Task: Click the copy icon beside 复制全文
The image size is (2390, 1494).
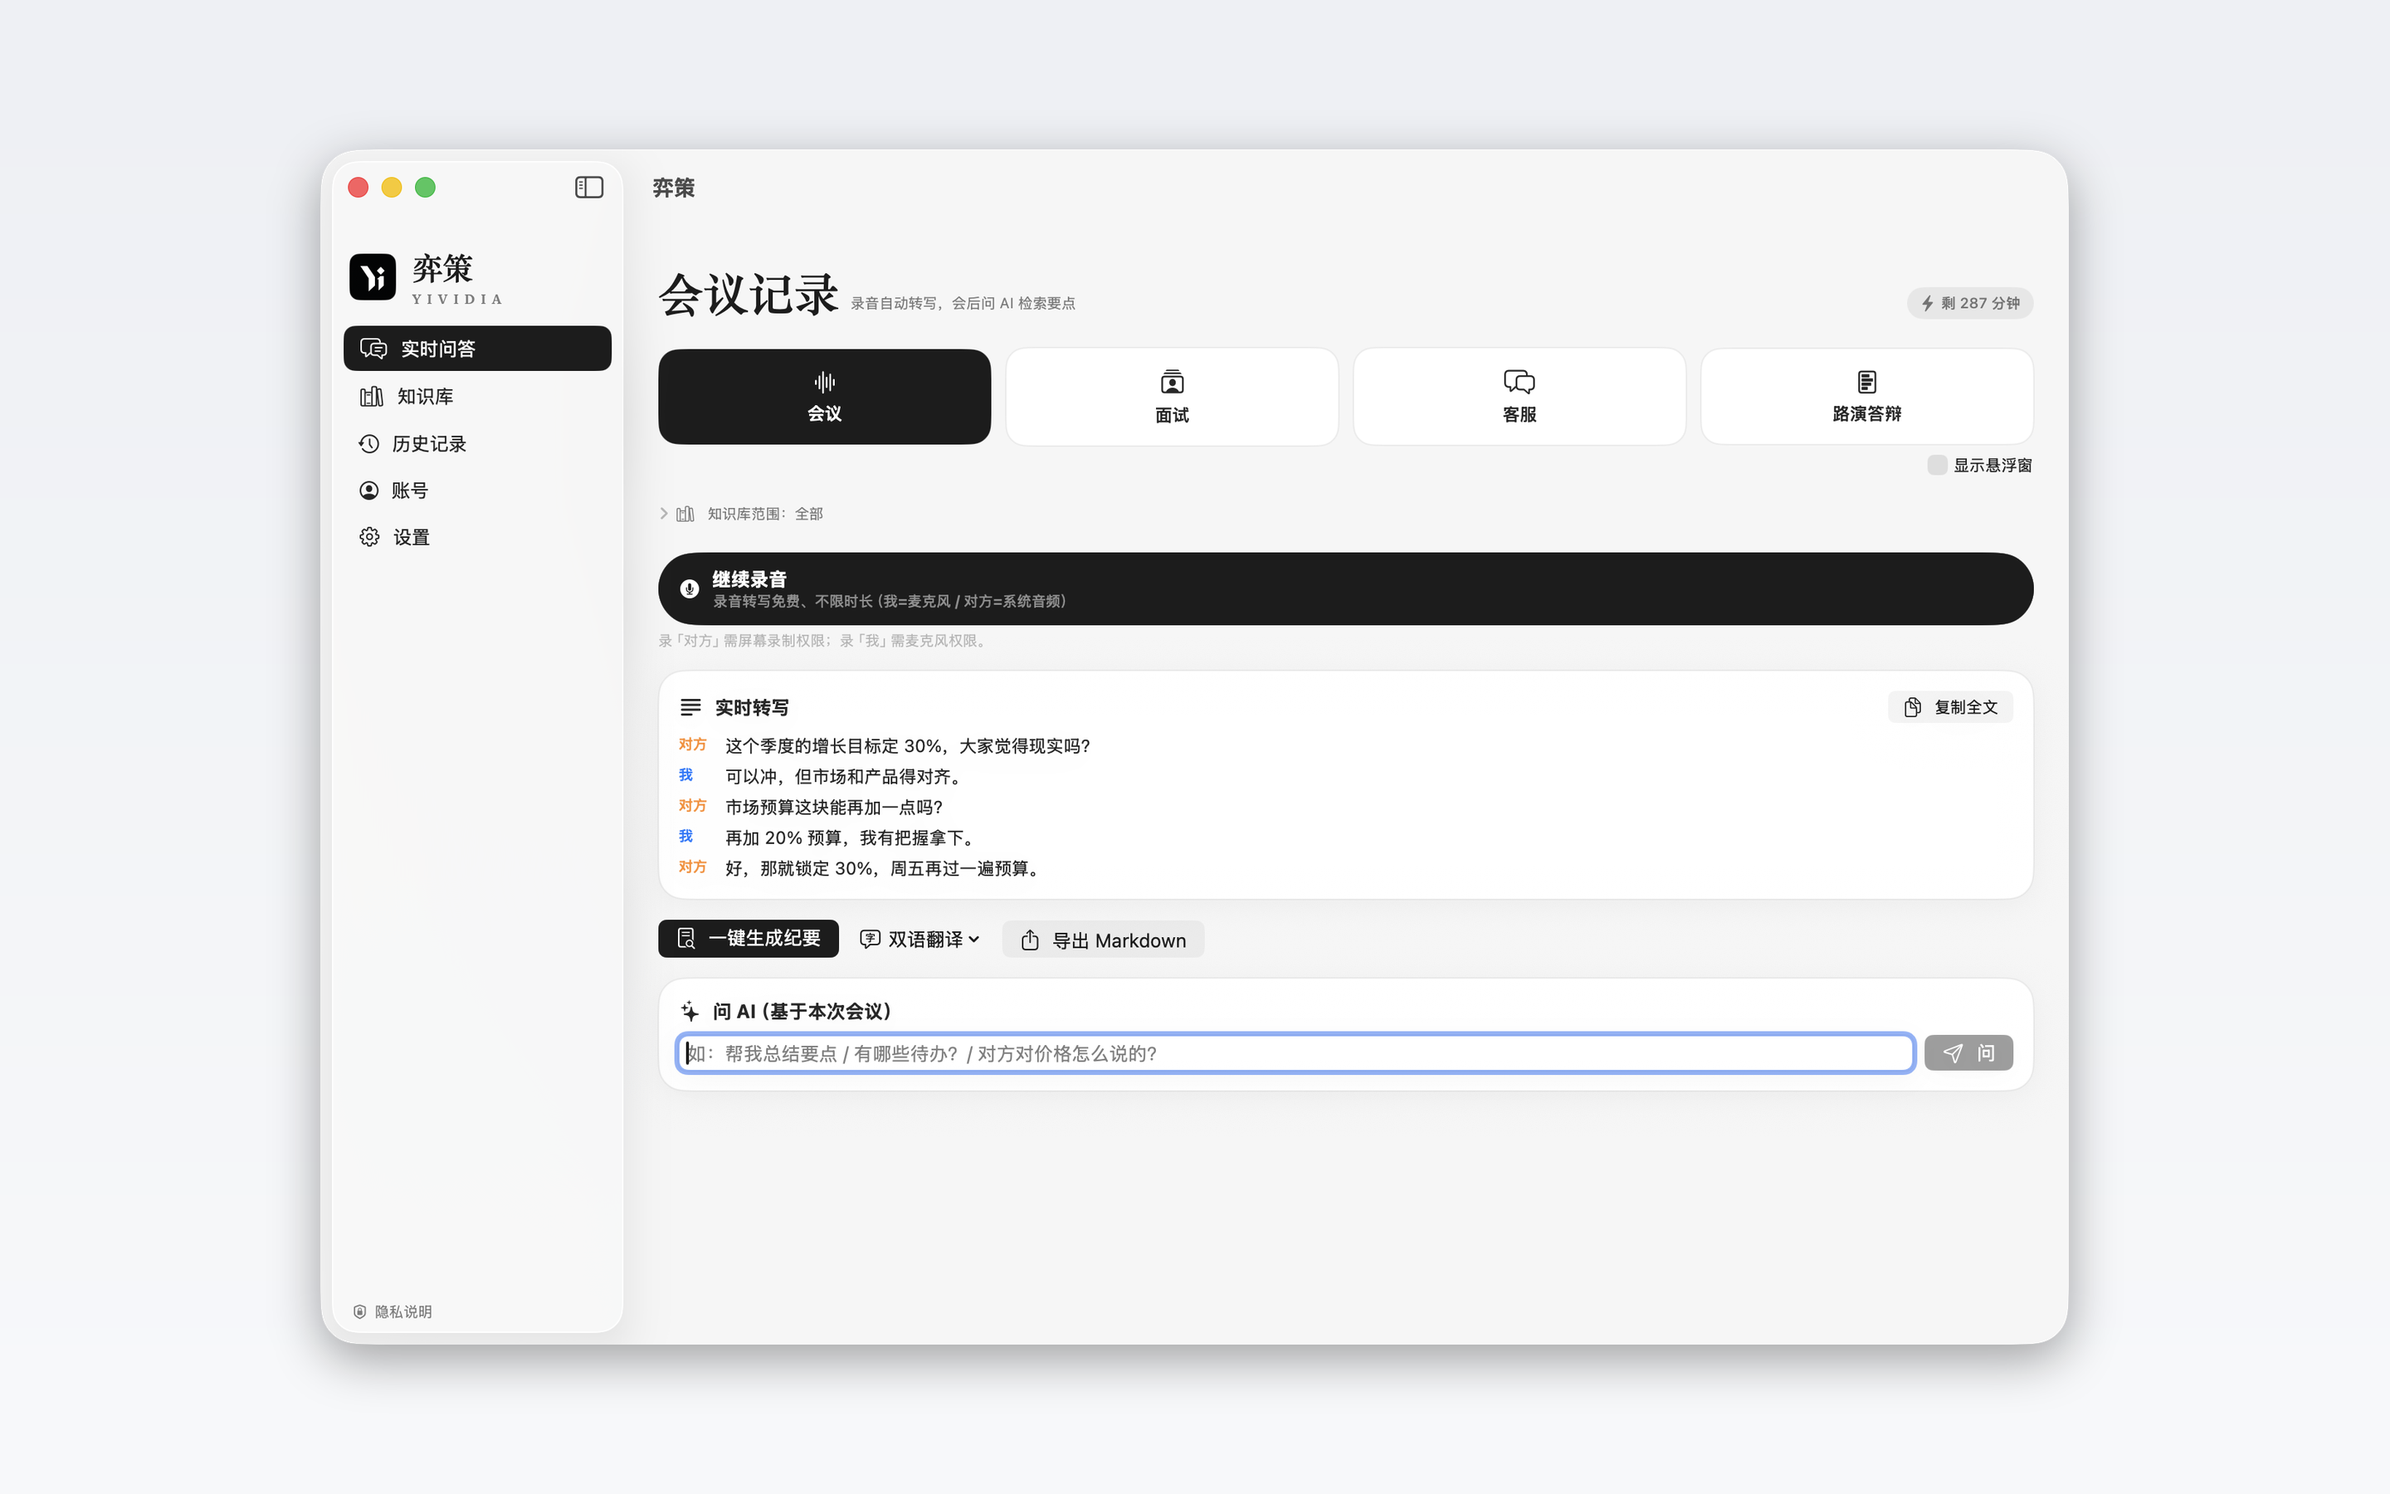Action: click(1913, 707)
